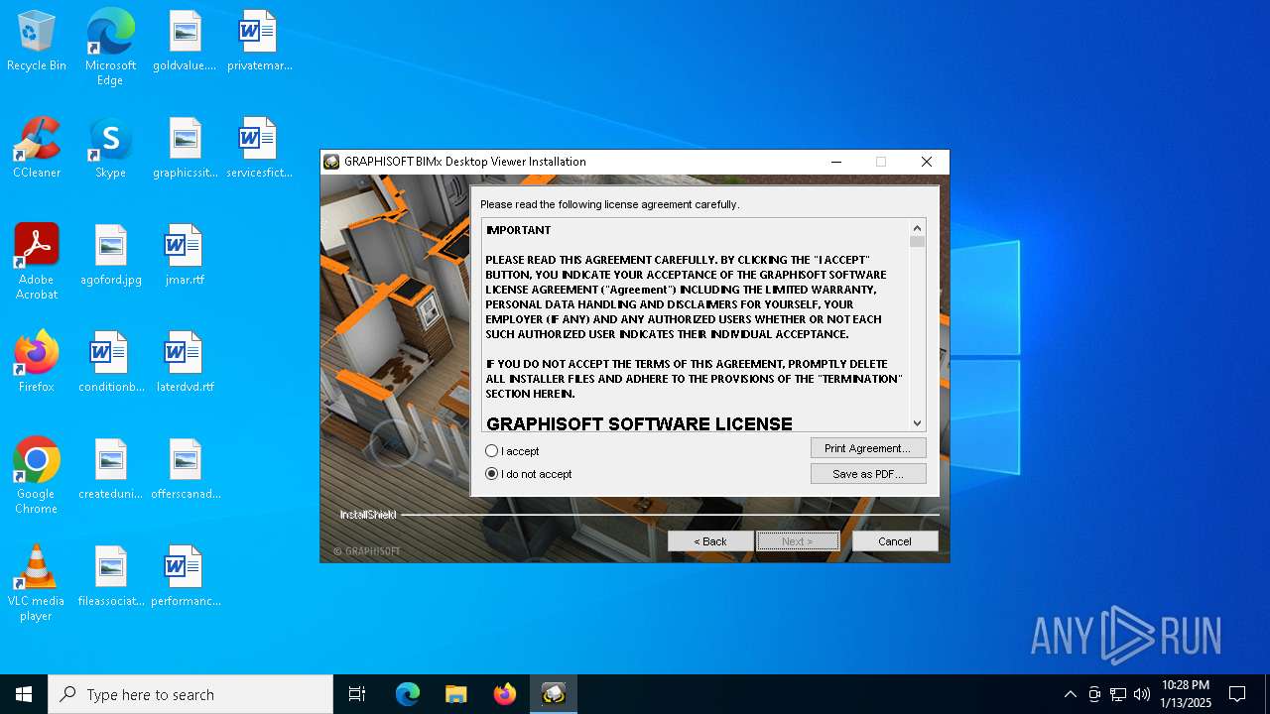This screenshot has height=714, width=1270.
Task: Select the VLC media player shortcut
Action: [37, 582]
